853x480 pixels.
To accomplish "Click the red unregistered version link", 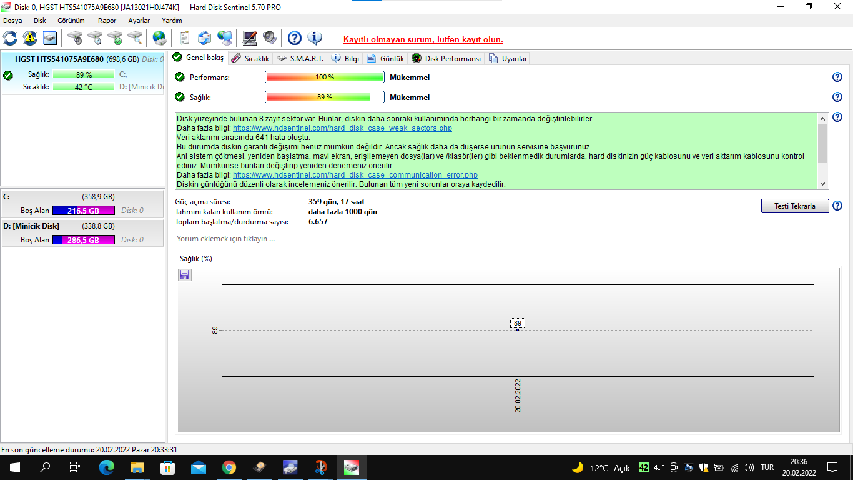I will [x=423, y=39].
